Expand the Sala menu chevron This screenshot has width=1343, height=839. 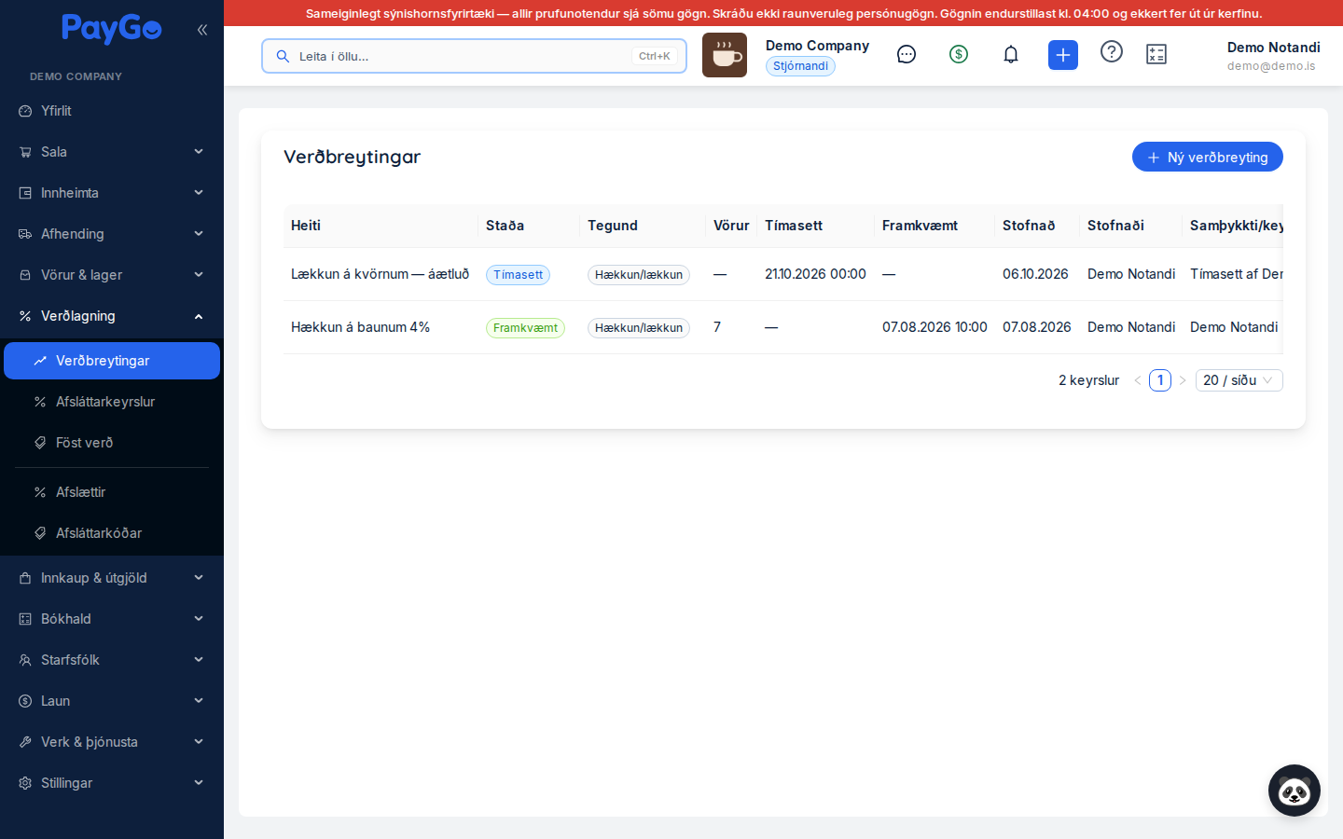tap(199, 152)
